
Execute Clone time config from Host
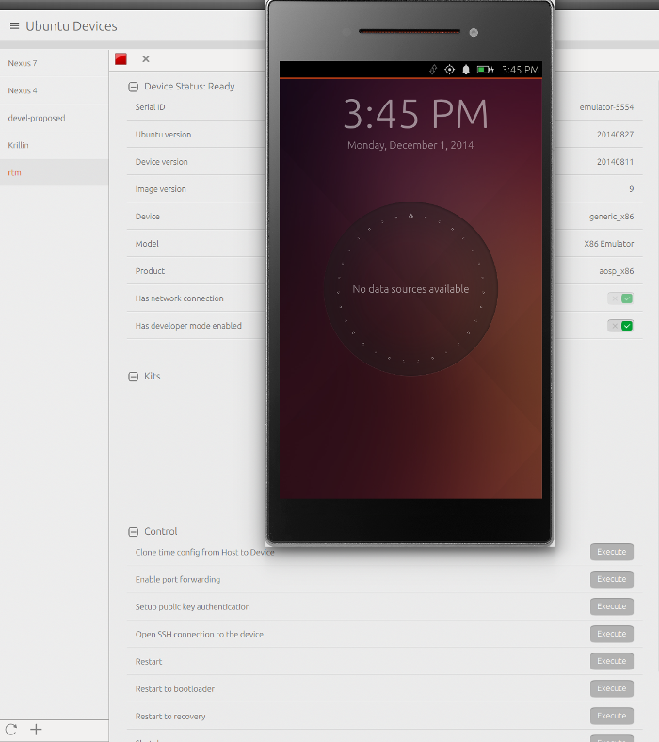[x=612, y=552]
